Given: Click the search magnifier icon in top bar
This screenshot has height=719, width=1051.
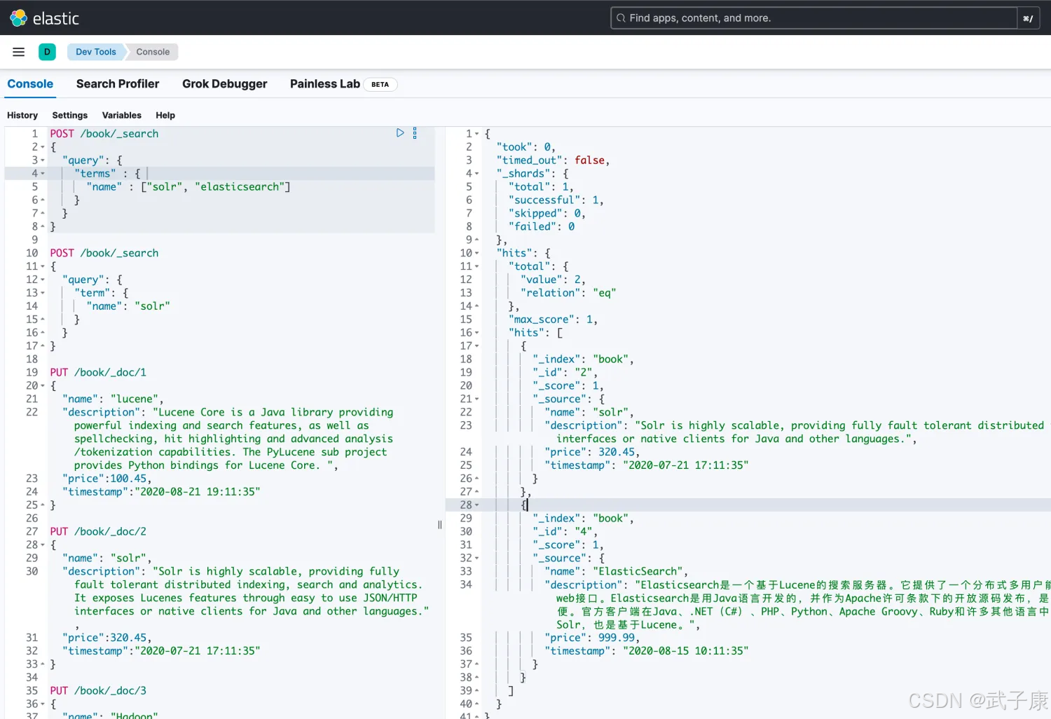Looking at the screenshot, I should (621, 18).
